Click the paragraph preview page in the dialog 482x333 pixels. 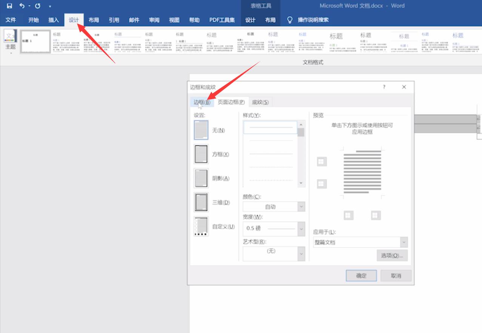(362, 172)
